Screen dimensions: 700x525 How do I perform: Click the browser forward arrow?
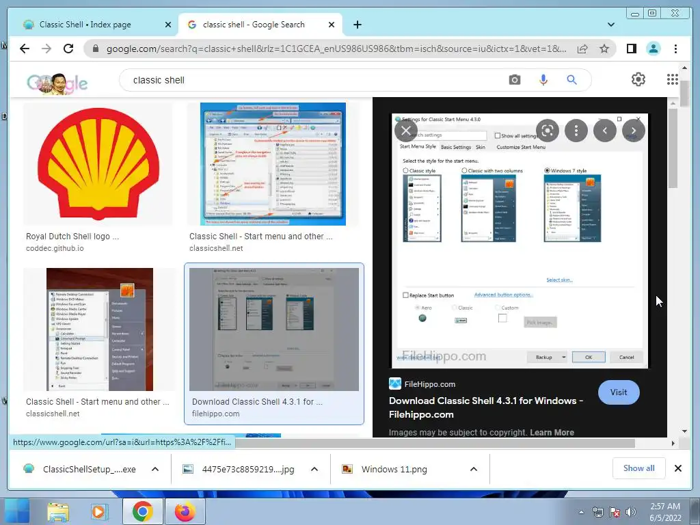pyautogui.click(x=46, y=49)
